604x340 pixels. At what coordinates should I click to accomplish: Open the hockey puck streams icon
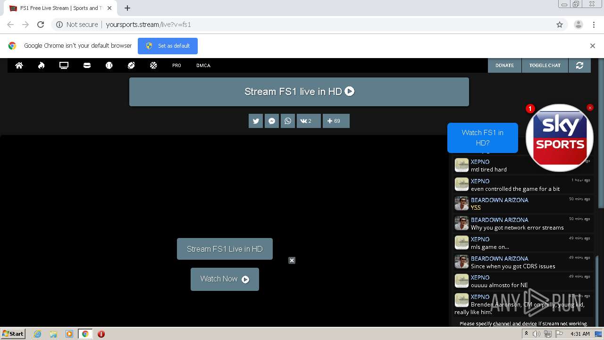[x=87, y=66]
